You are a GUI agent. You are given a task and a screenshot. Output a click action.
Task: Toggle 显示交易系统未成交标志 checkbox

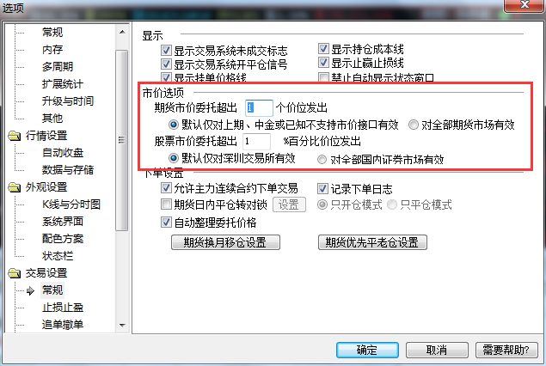(x=166, y=51)
